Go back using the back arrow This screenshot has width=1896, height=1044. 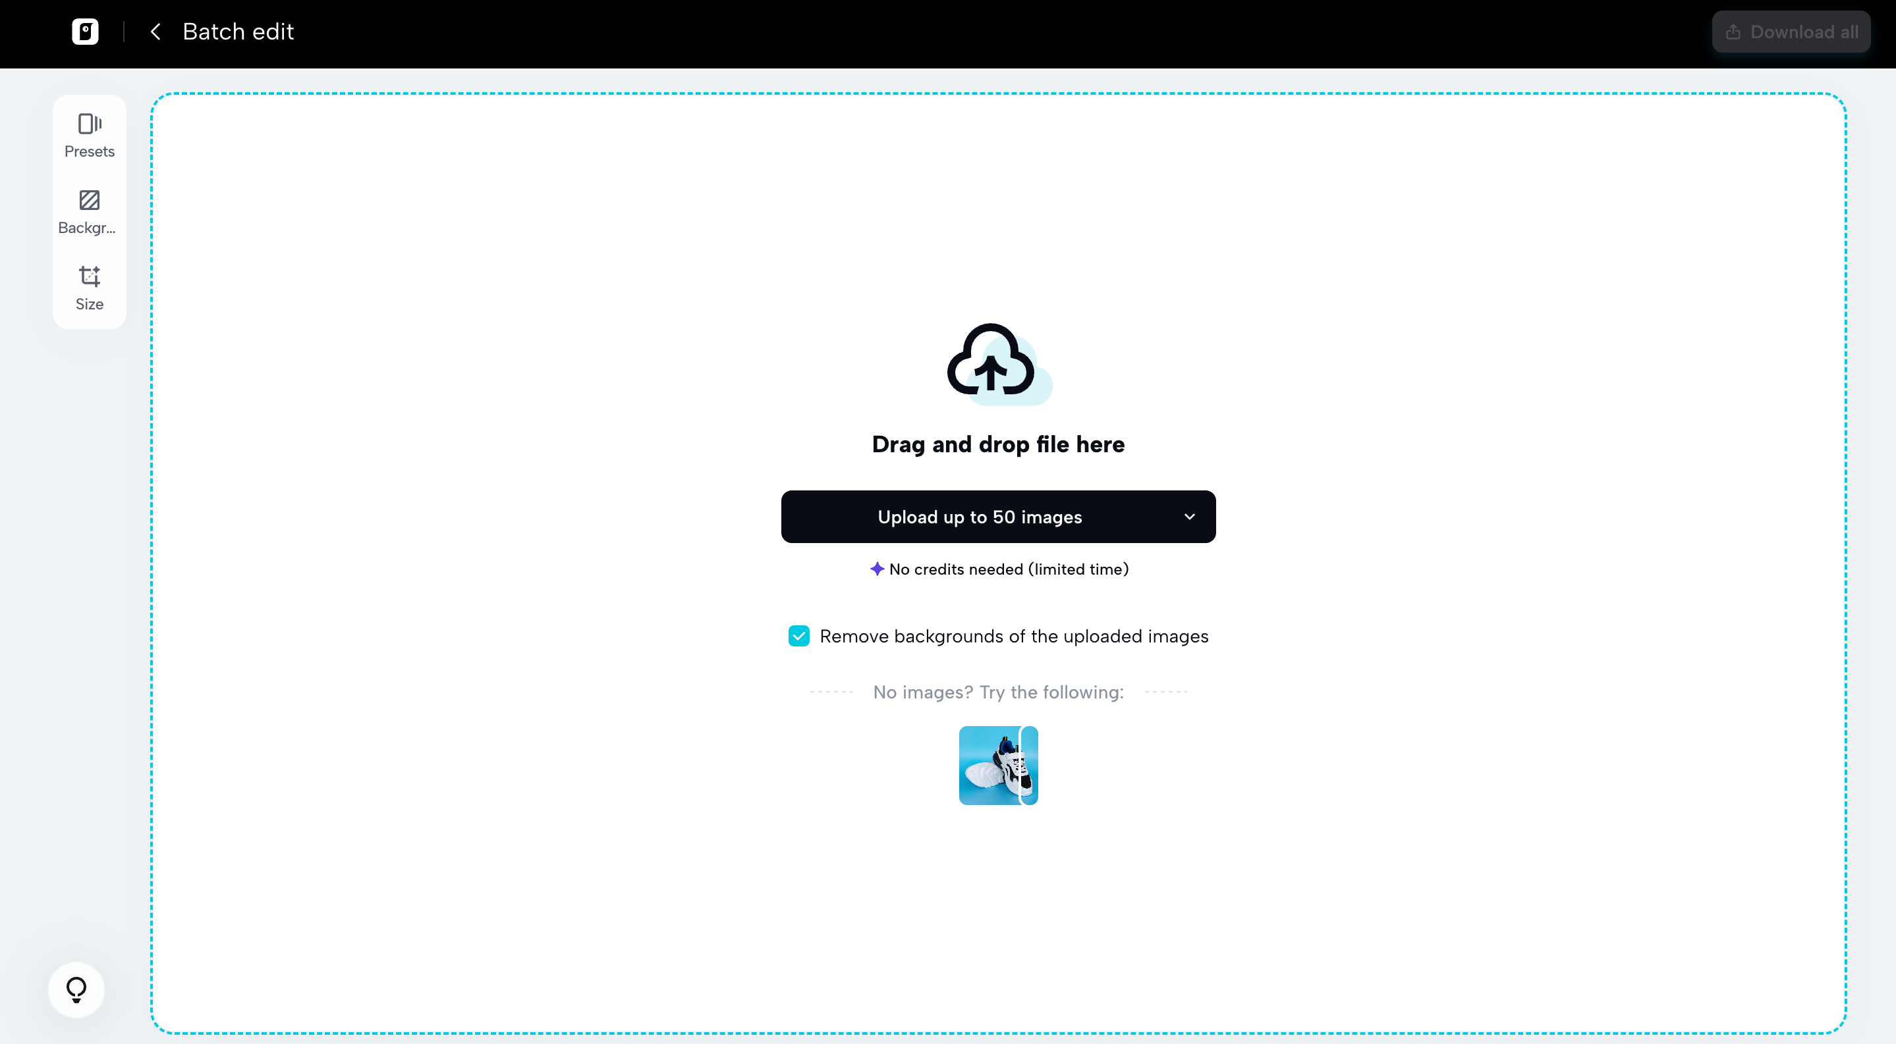point(155,32)
